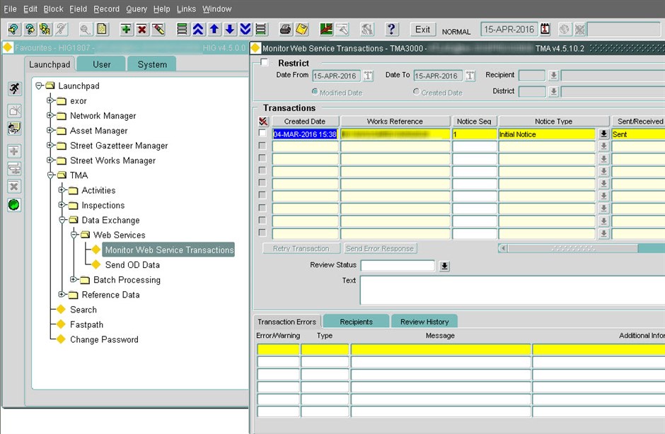Select the running man icon in the left sidebar
The image size is (665, 434).
tap(14, 88)
